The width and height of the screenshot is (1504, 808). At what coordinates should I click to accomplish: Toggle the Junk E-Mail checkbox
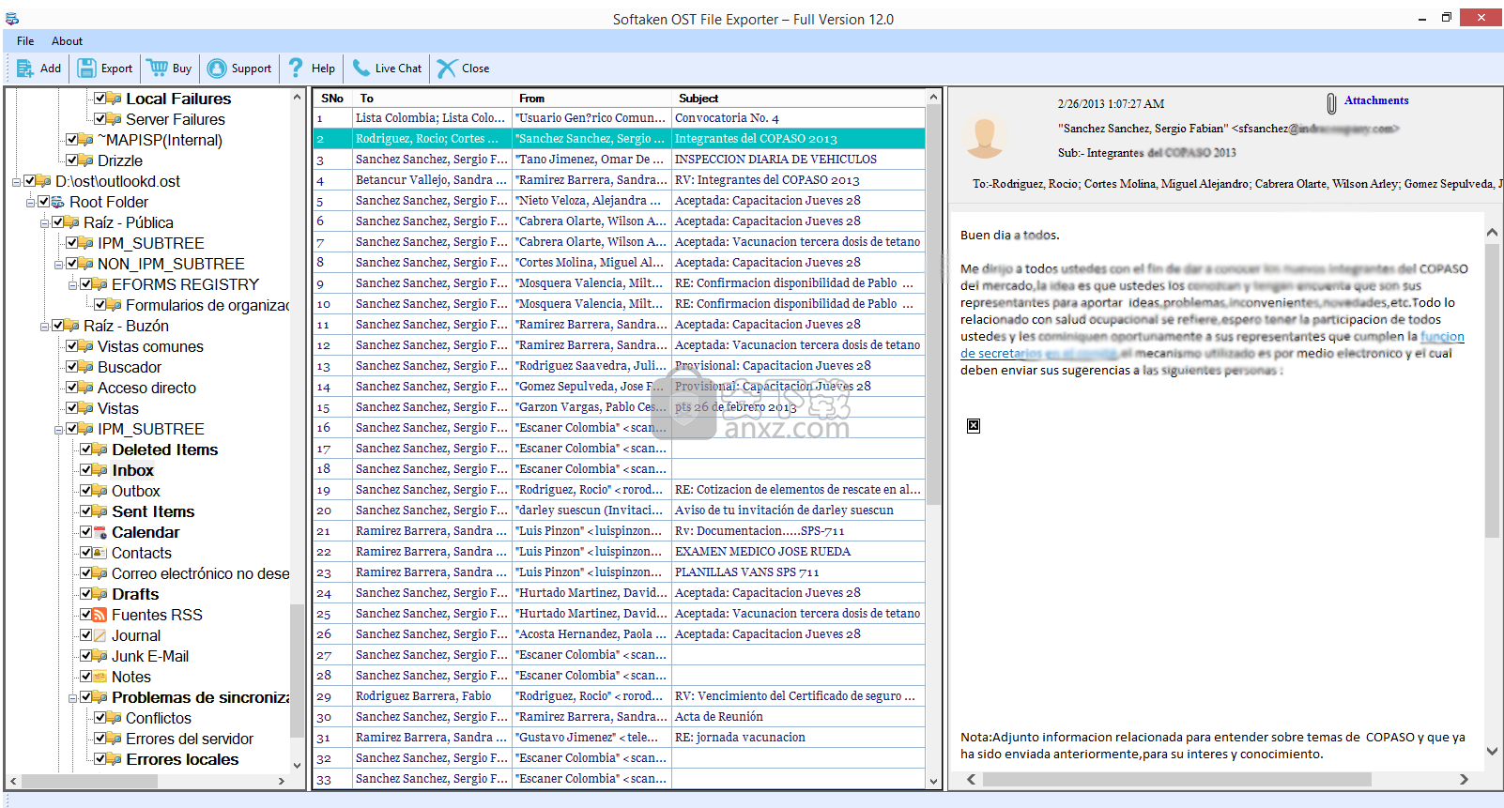[x=86, y=656]
